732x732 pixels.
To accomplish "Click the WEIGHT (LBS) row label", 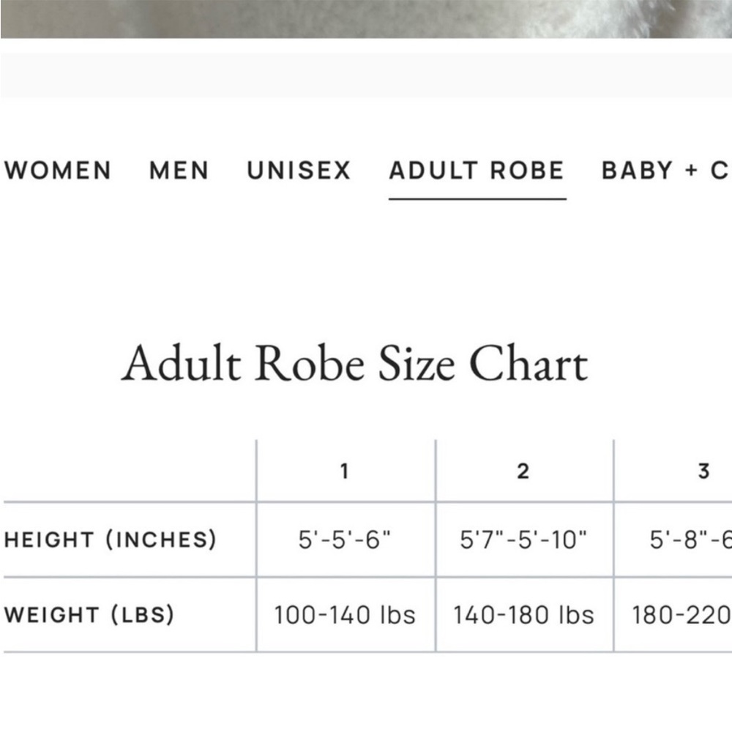I will click(x=89, y=614).
